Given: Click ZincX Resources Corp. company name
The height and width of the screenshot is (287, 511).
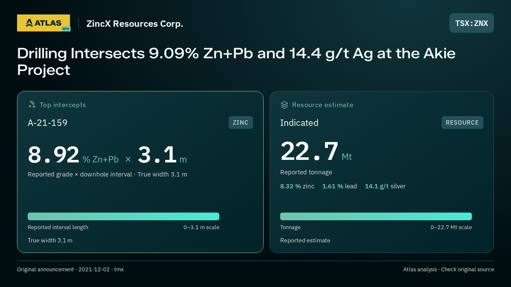Looking at the screenshot, I should [135, 24].
